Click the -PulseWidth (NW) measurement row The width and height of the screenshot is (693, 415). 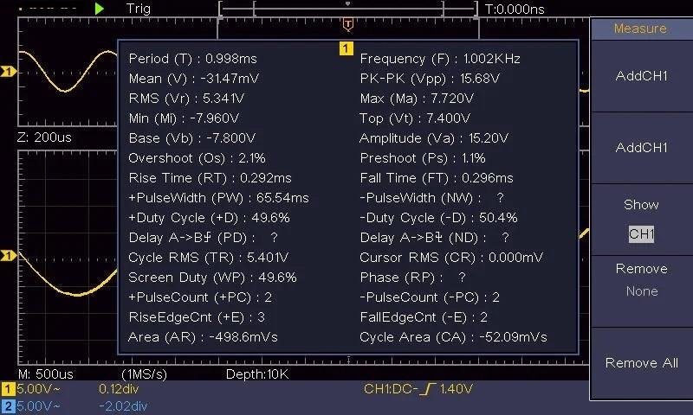click(431, 198)
